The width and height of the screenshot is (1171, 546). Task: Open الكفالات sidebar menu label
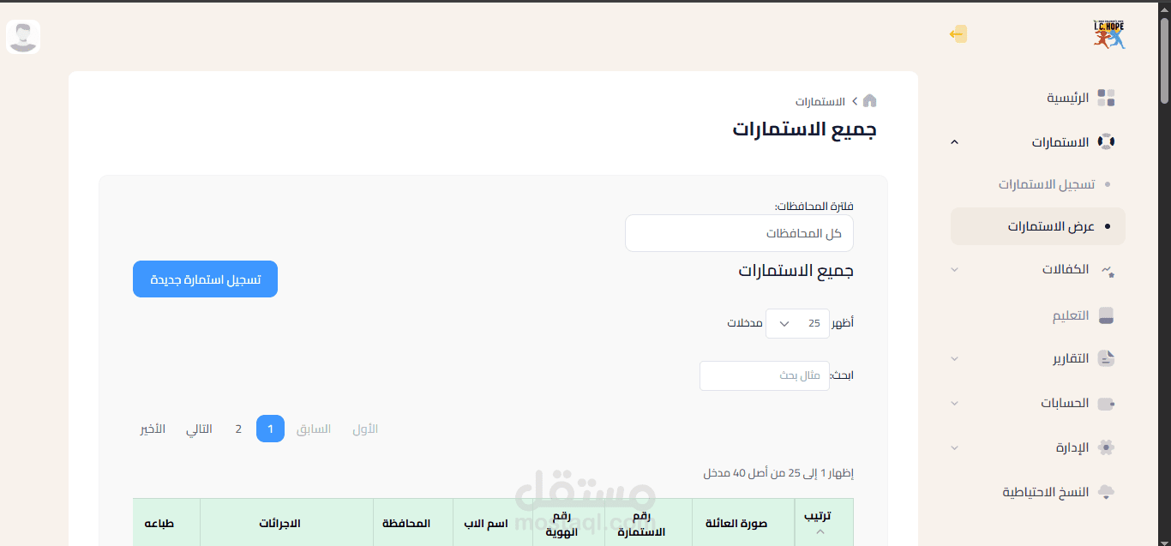(1066, 269)
